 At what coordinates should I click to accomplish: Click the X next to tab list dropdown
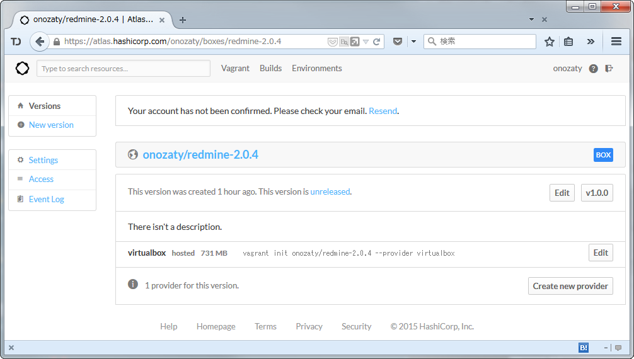point(545,20)
